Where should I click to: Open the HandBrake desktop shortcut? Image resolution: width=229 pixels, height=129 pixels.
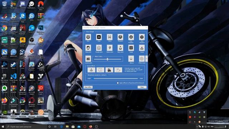tap(14, 5)
